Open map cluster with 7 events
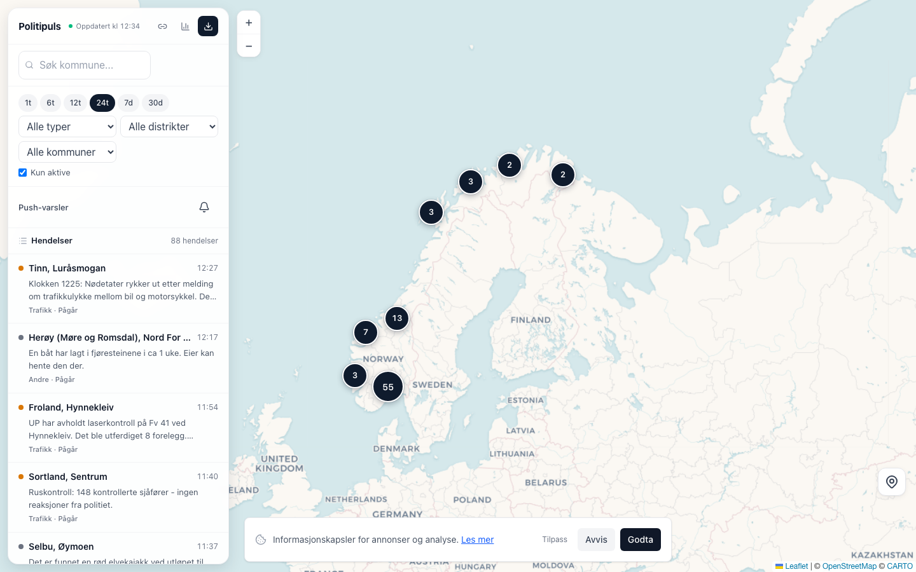This screenshot has width=916, height=572. tap(366, 332)
